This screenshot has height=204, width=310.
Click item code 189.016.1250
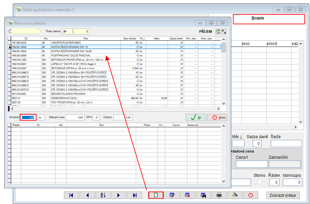[x=19, y=60]
